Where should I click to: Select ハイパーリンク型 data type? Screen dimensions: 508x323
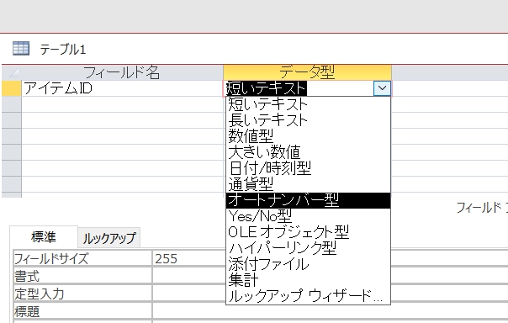(308, 248)
